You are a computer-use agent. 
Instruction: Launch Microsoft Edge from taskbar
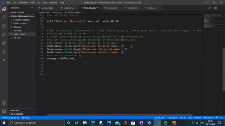click(x=93, y=123)
